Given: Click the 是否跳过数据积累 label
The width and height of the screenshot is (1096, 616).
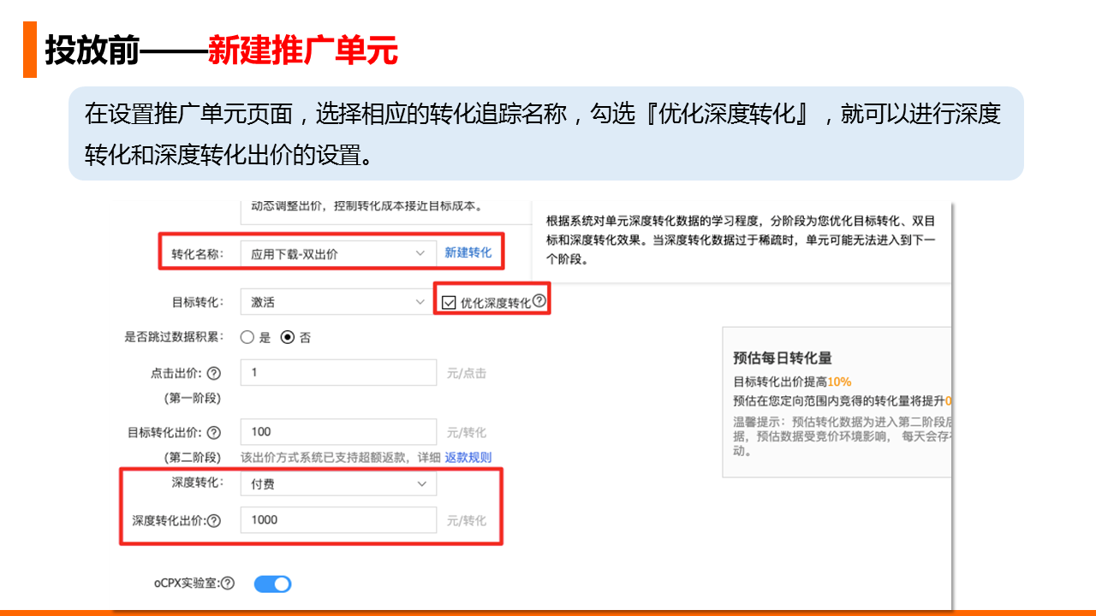Looking at the screenshot, I should pyautogui.click(x=174, y=337).
